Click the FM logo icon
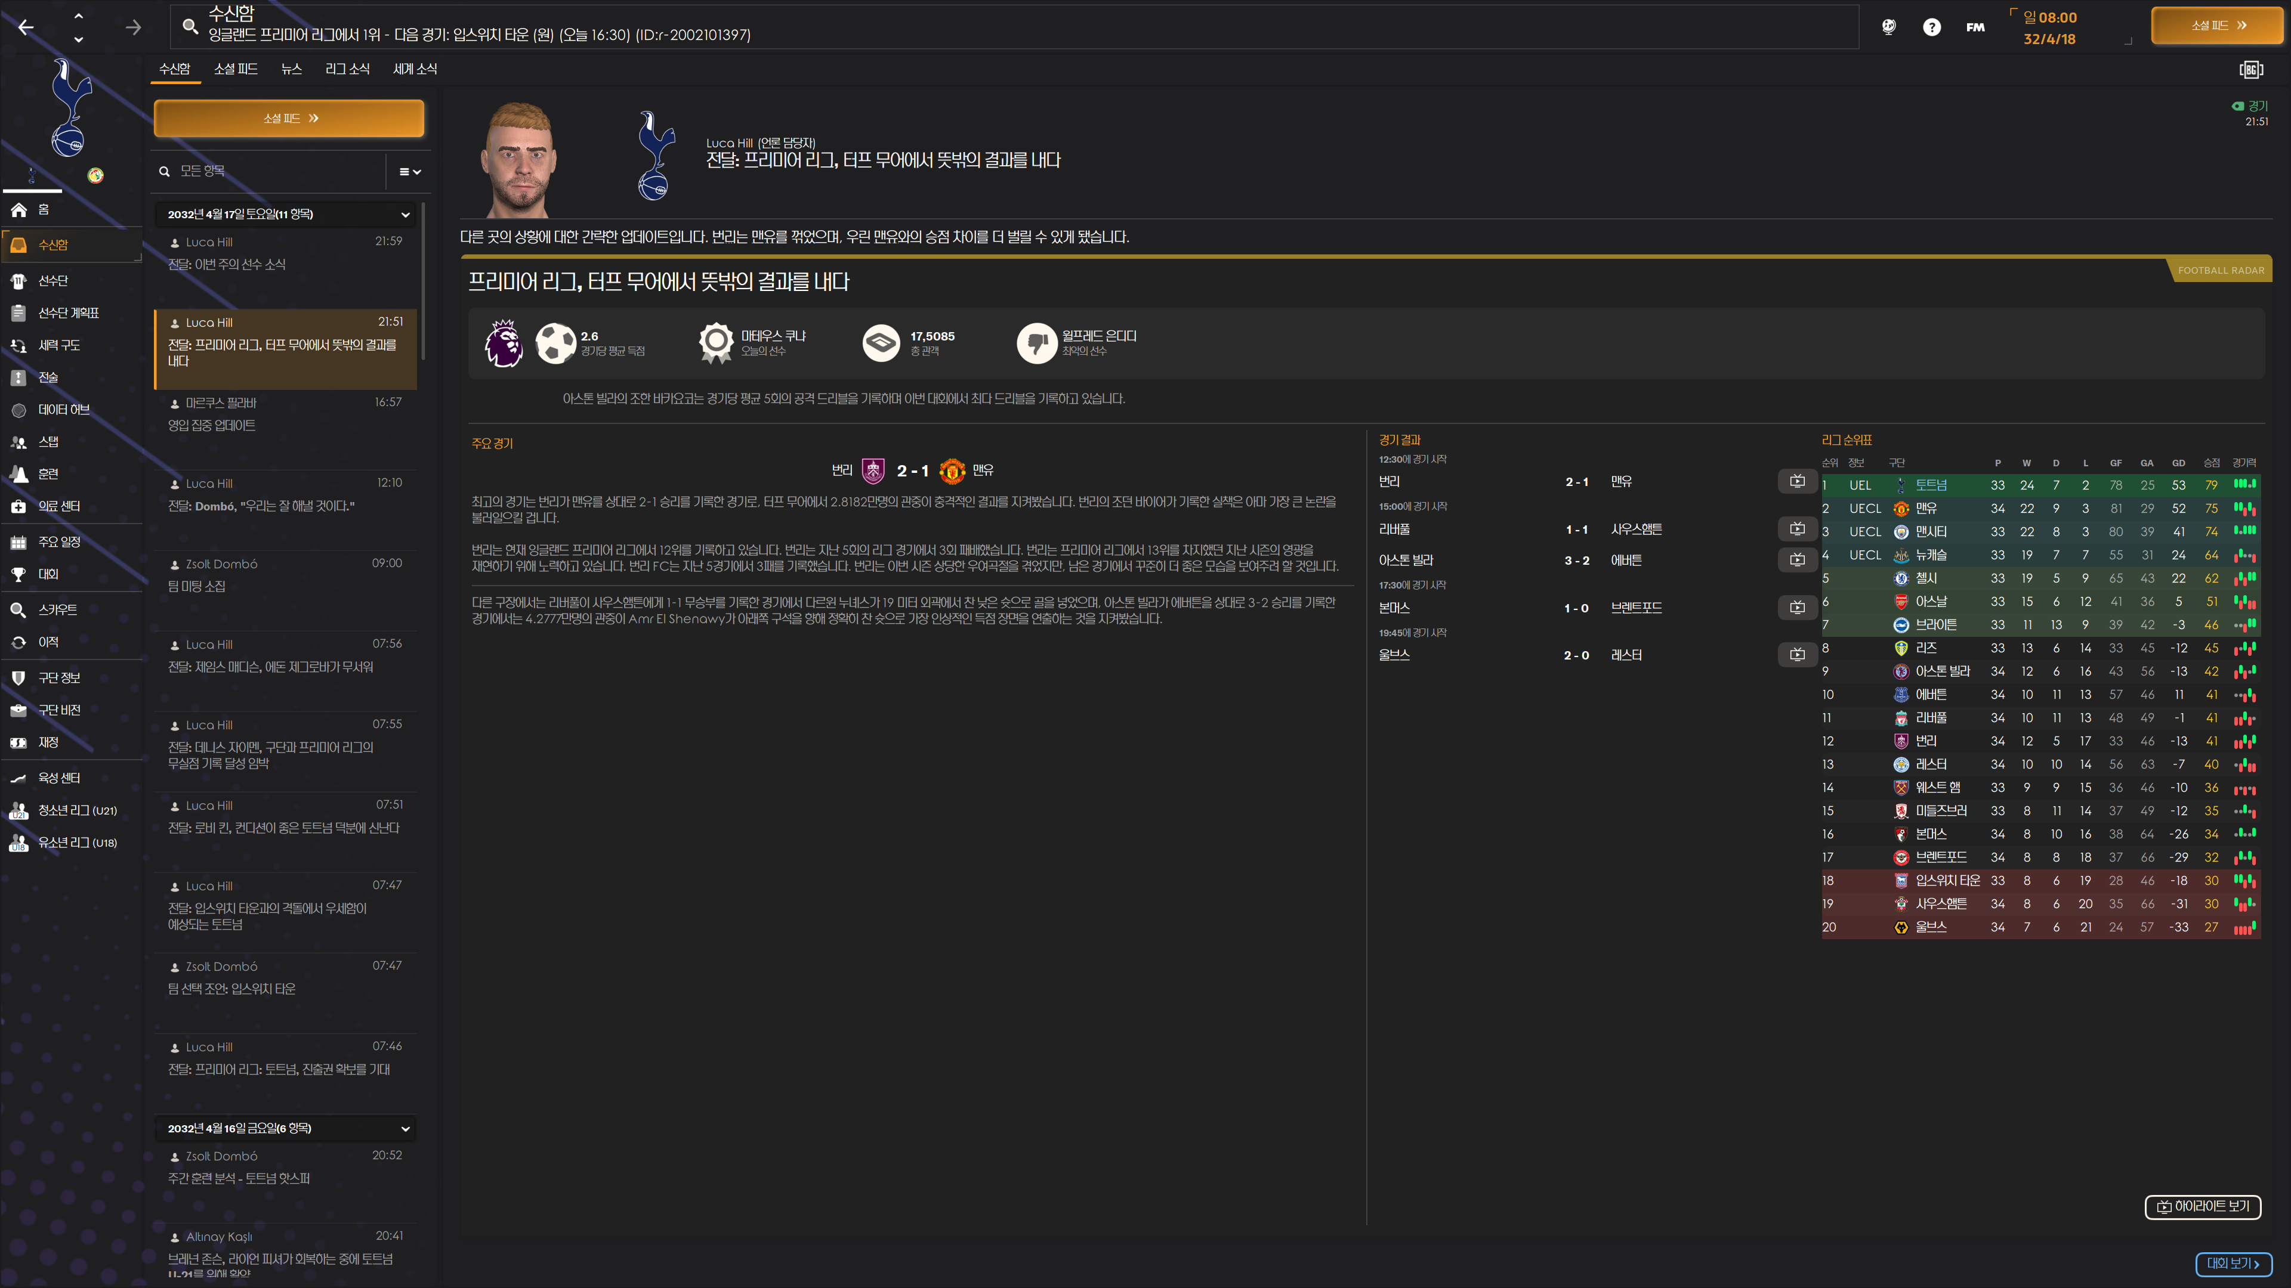The image size is (2291, 1288). click(1974, 27)
